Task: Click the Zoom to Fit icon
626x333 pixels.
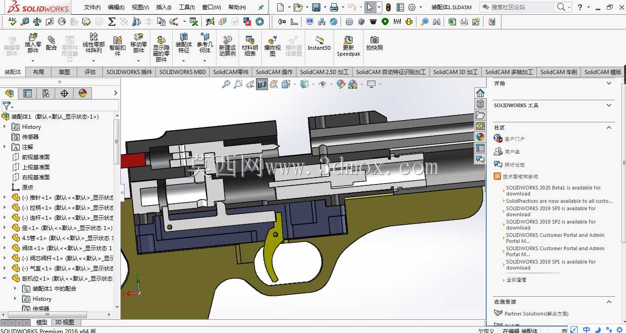Action: (x=226, y=84)
